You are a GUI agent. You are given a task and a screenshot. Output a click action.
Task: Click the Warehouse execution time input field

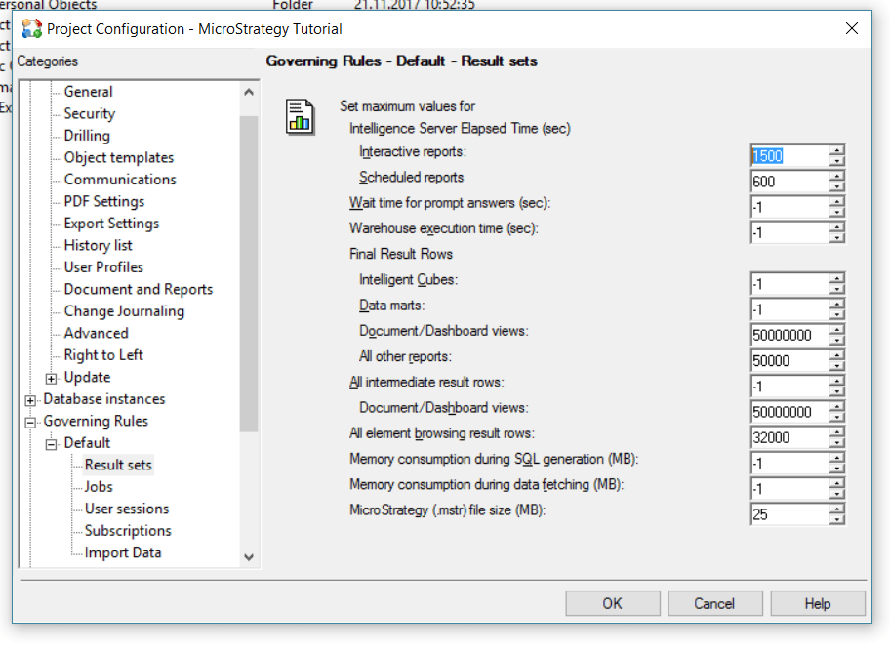pos(789,232)
